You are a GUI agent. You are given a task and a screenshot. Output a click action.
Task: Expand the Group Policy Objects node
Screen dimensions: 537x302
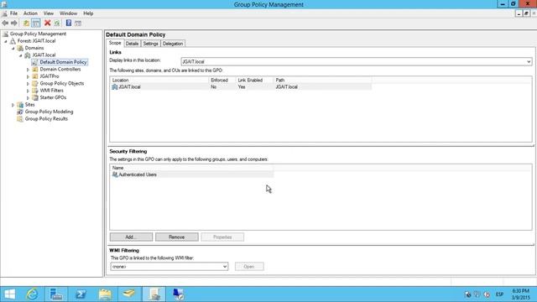28,84
